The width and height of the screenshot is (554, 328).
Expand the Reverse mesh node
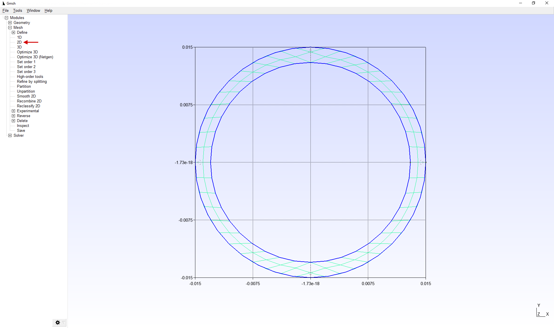[14, 116]
